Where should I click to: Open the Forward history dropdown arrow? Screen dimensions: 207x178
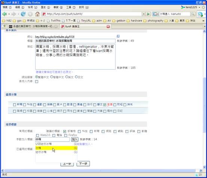point(18,14)
